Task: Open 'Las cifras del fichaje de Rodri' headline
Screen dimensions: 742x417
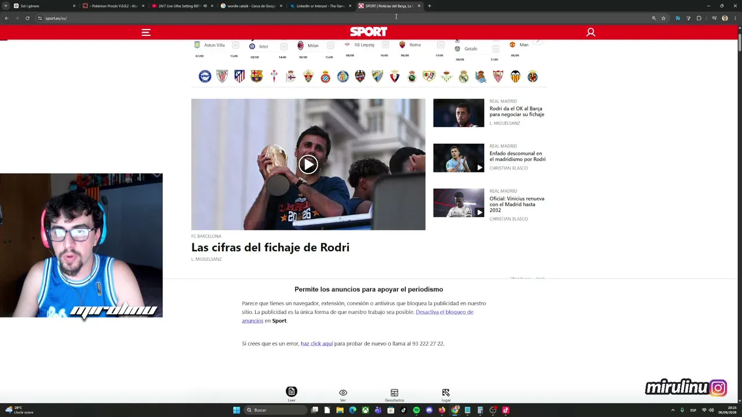Action: 270,247
